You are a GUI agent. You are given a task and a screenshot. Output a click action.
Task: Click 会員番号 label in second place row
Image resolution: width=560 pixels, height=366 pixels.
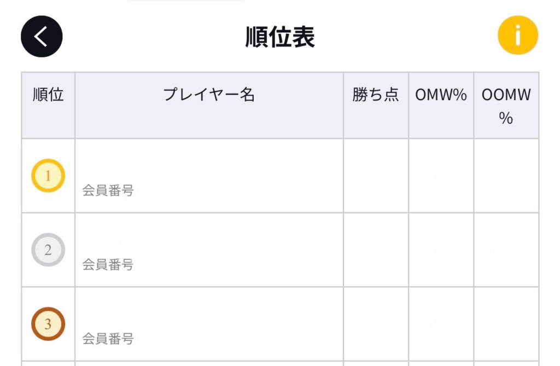[x=108, y=265]
